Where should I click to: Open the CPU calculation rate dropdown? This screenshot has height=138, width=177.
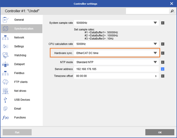[155, 44]
